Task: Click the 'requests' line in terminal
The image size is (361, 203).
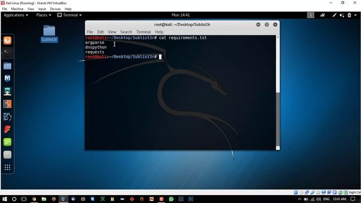Action: point(95,52)
